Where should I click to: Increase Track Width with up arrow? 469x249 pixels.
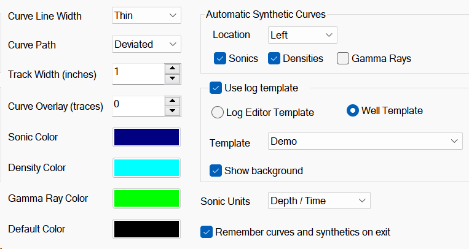(x=173, y=69)
